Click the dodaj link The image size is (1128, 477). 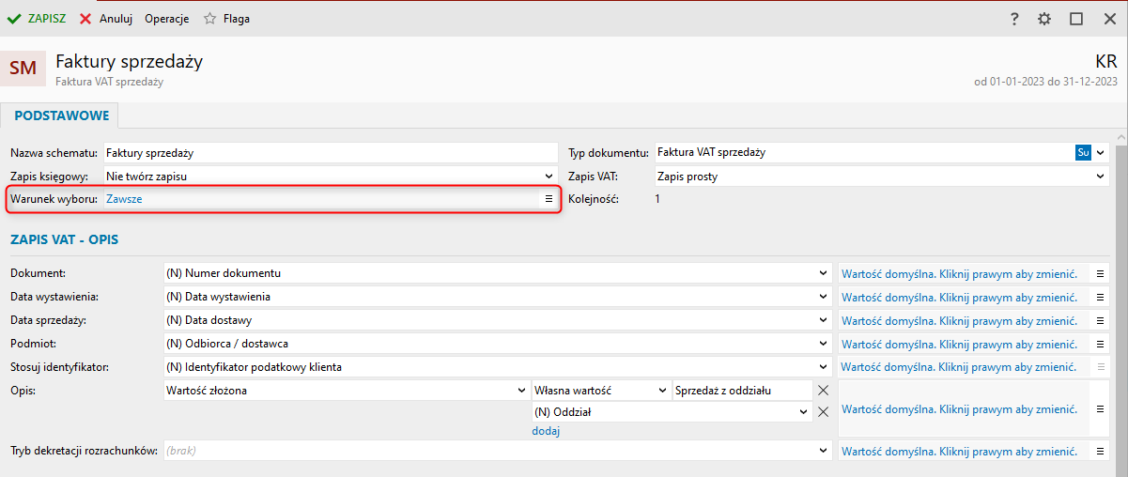click(x=546, y=431)
